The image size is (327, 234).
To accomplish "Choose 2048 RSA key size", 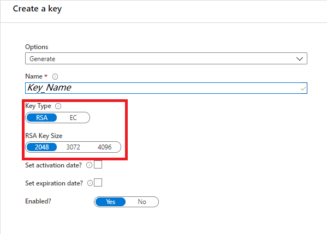I will click(x=41, y=147).
